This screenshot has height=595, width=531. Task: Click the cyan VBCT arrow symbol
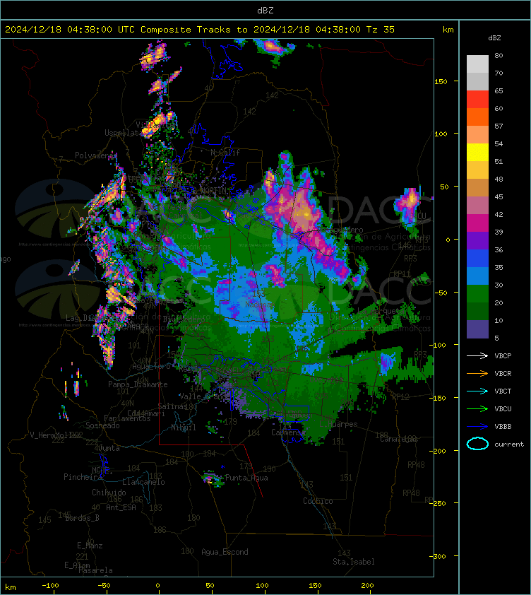point(477,391)
